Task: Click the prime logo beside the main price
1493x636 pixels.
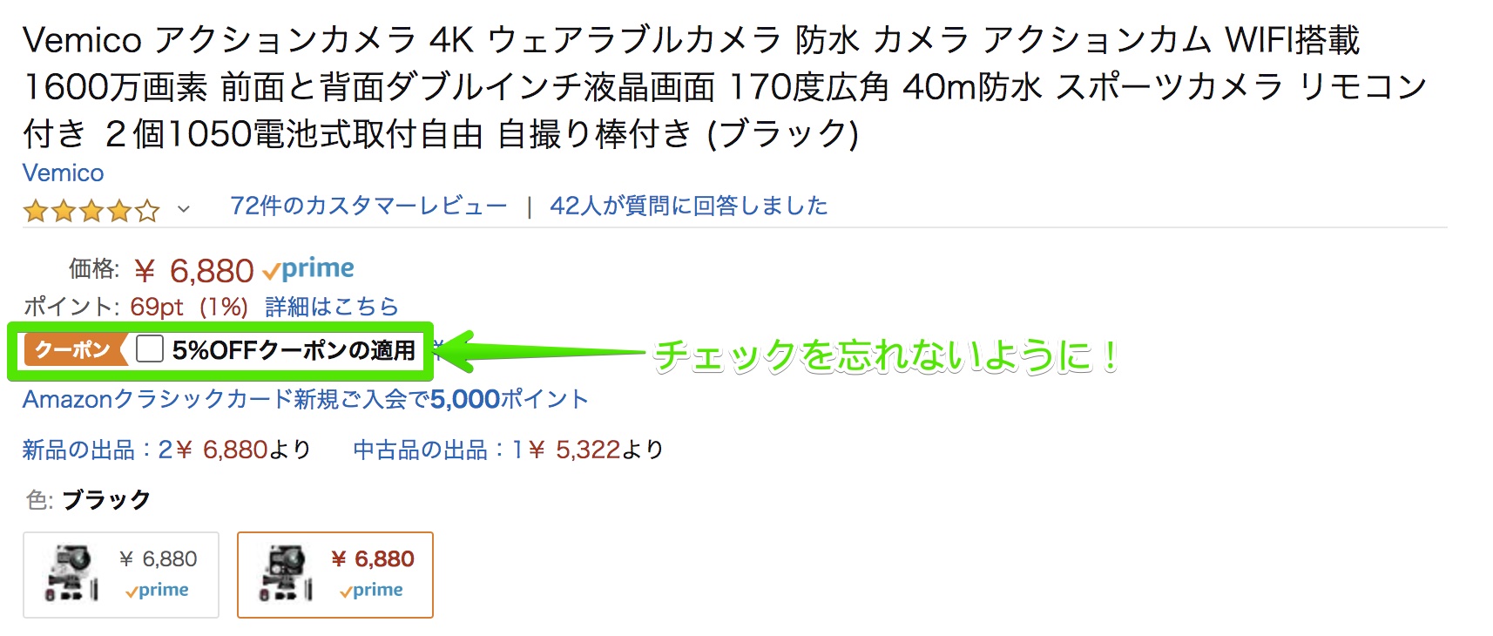Action: point(309,269)
